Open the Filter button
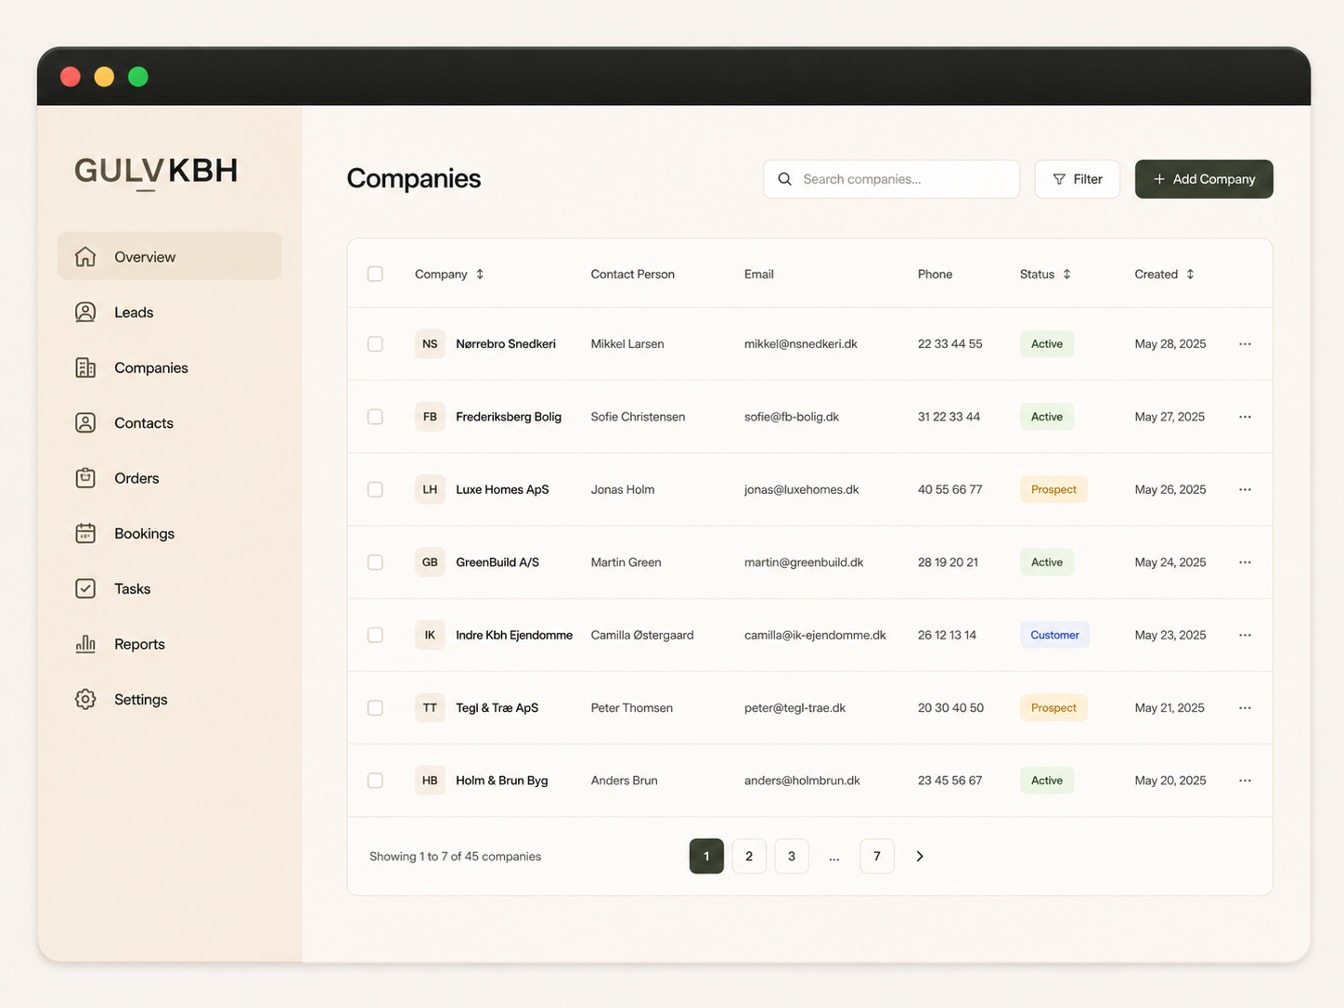Image resolution: width=1344 pixels, height=1008 pixels. click(1078, 179)
